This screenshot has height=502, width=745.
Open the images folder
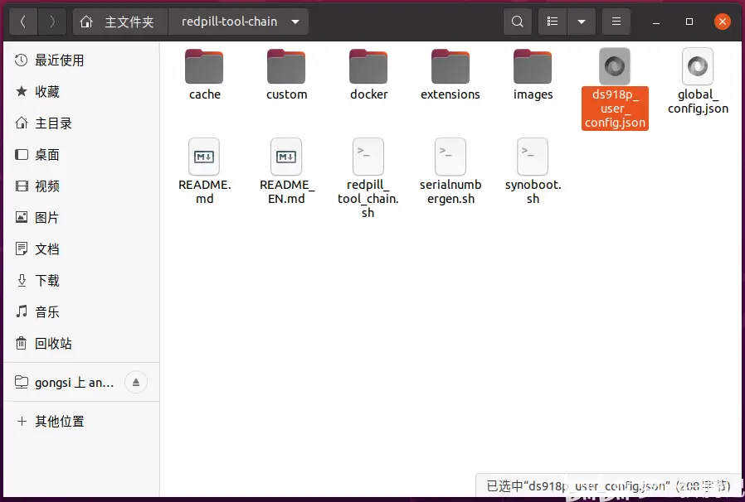coord(533,73)
